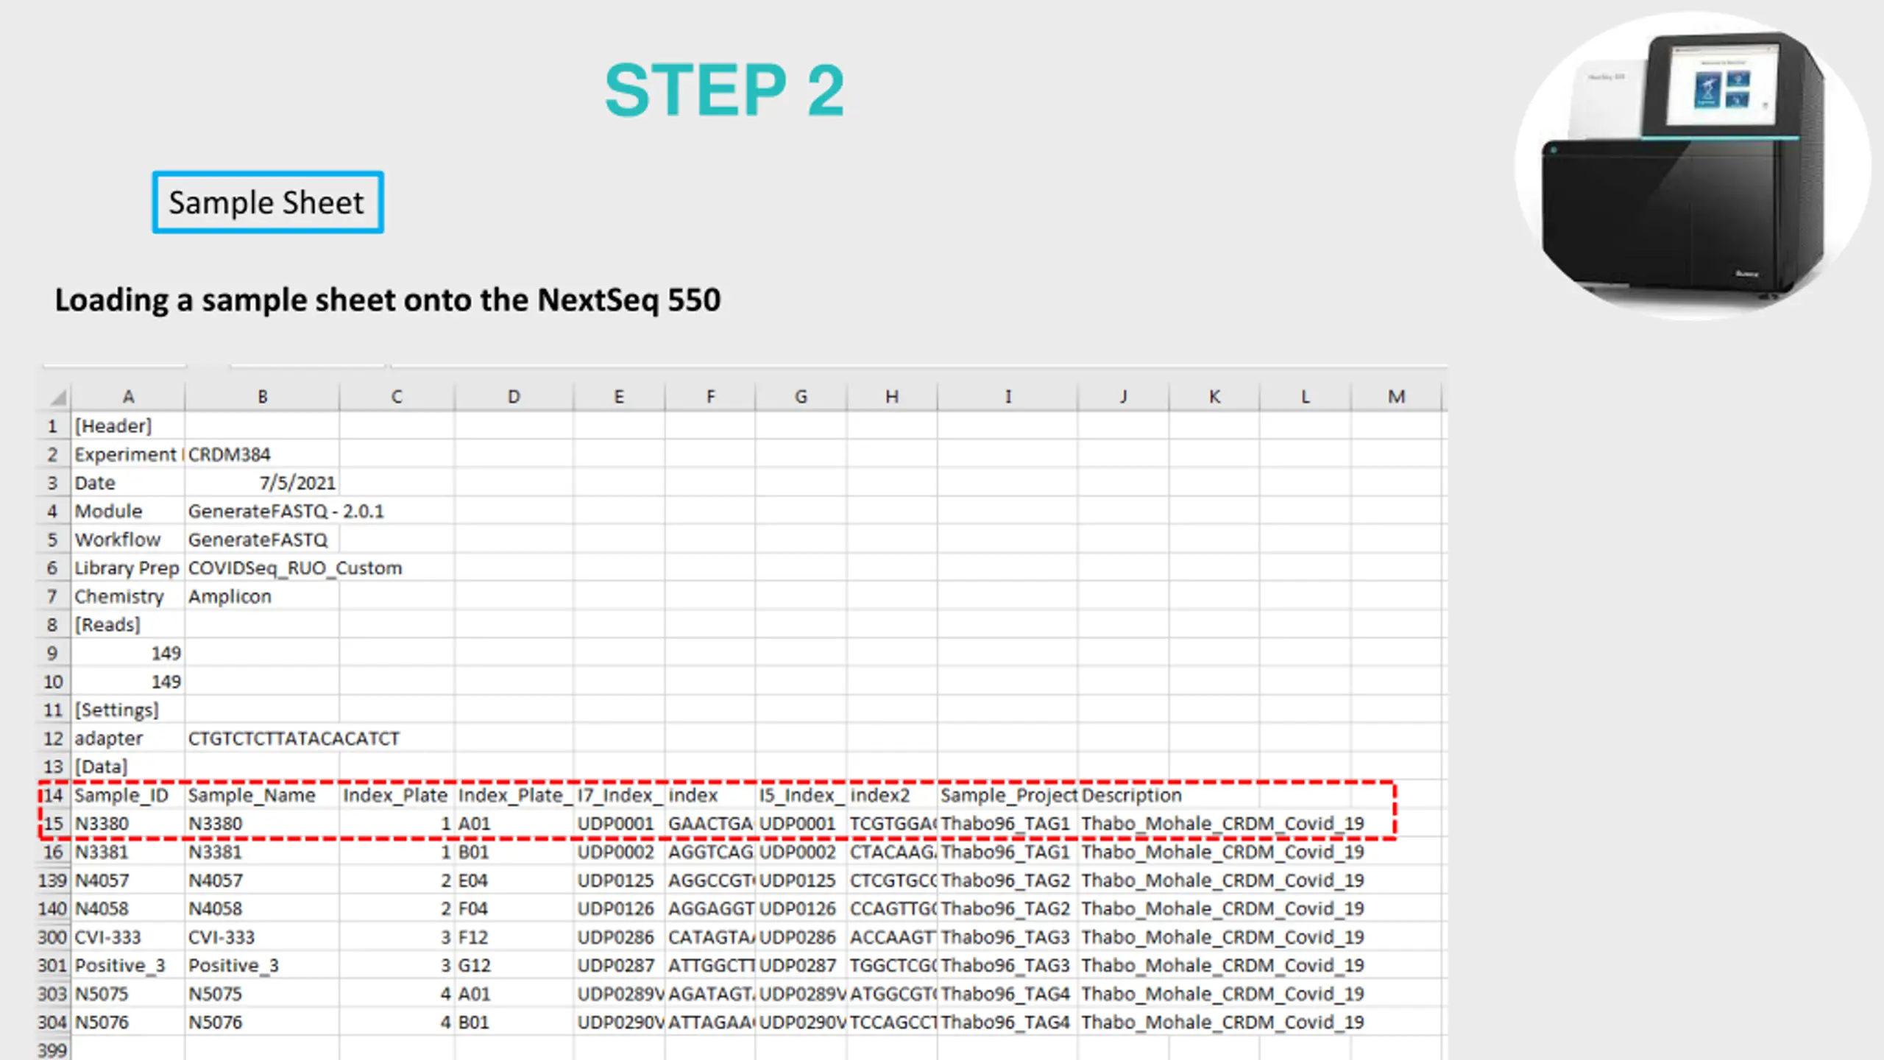Select column A header

[x=128, y=397]
